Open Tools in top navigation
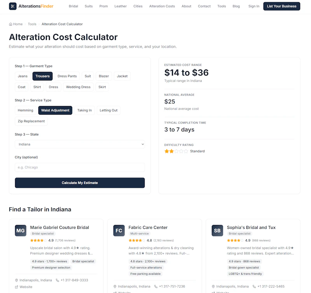 point(222,6)
